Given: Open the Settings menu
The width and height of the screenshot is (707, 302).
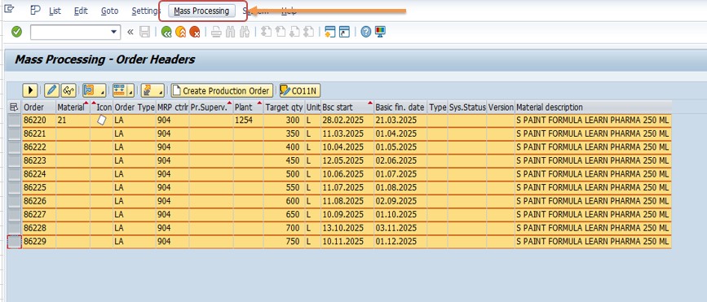Looking at the screenshot, I should pos(145,11).
